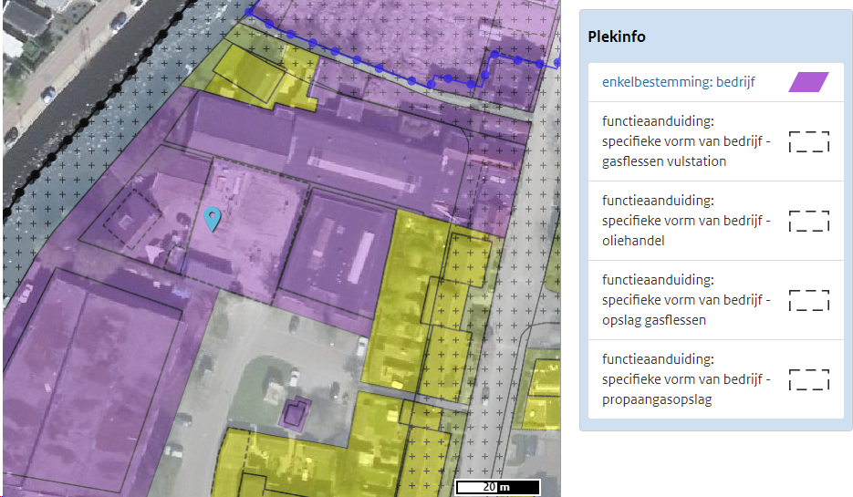Click dashed symbol beside propaangasopslag
Viewport: 853px width, 497px height.
coord(809,379)
